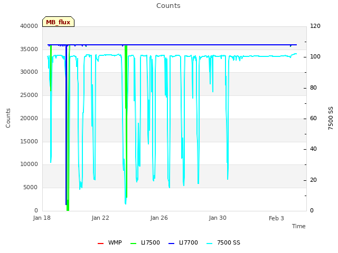Viewport: 338px width, 253px height.
Task: Click the cyan 7500 SS legend swatch
Action: tap(209, 244)
